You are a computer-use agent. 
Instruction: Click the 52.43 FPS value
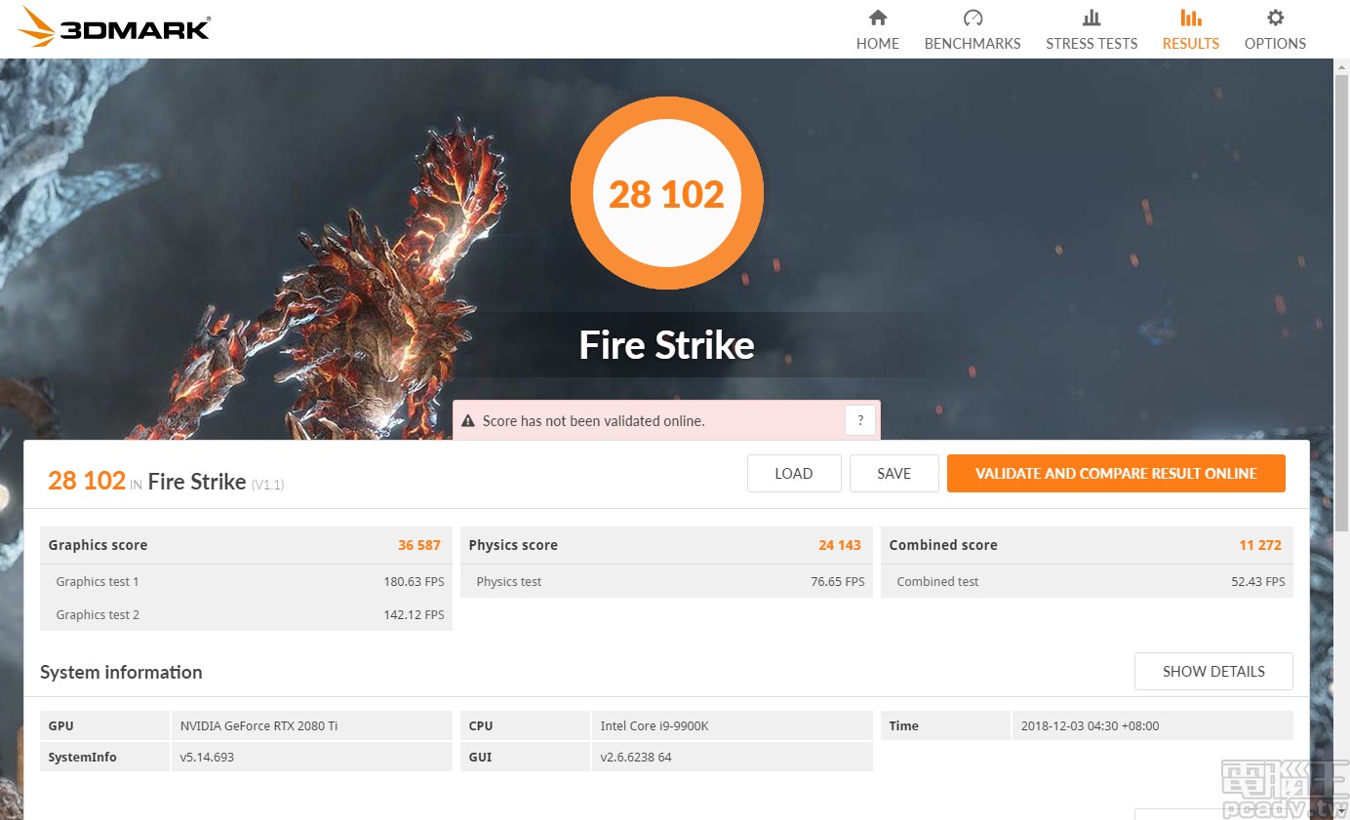click(1258, 582)
